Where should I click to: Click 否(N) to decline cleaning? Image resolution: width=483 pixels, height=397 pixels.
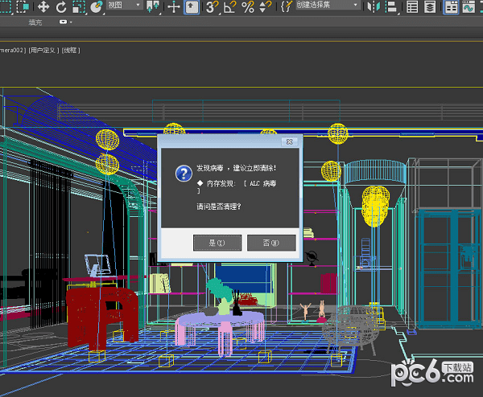pyautogui.click(x=271, y=242)
